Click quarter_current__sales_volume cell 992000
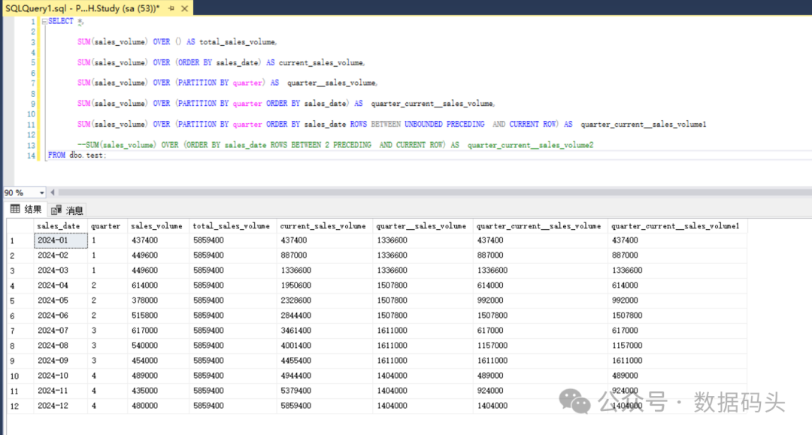This screenshot has height=435, width=812. [540, 301]
